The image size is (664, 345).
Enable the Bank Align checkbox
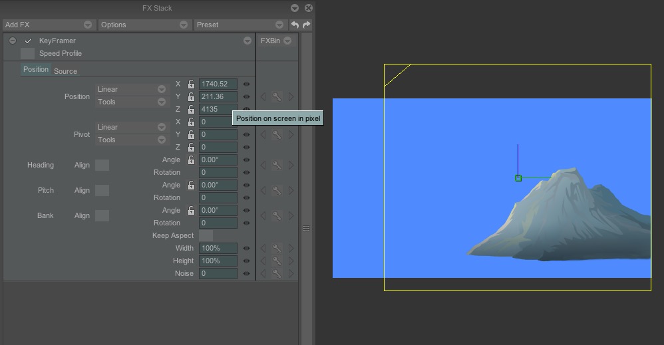[x=102, y=215]
